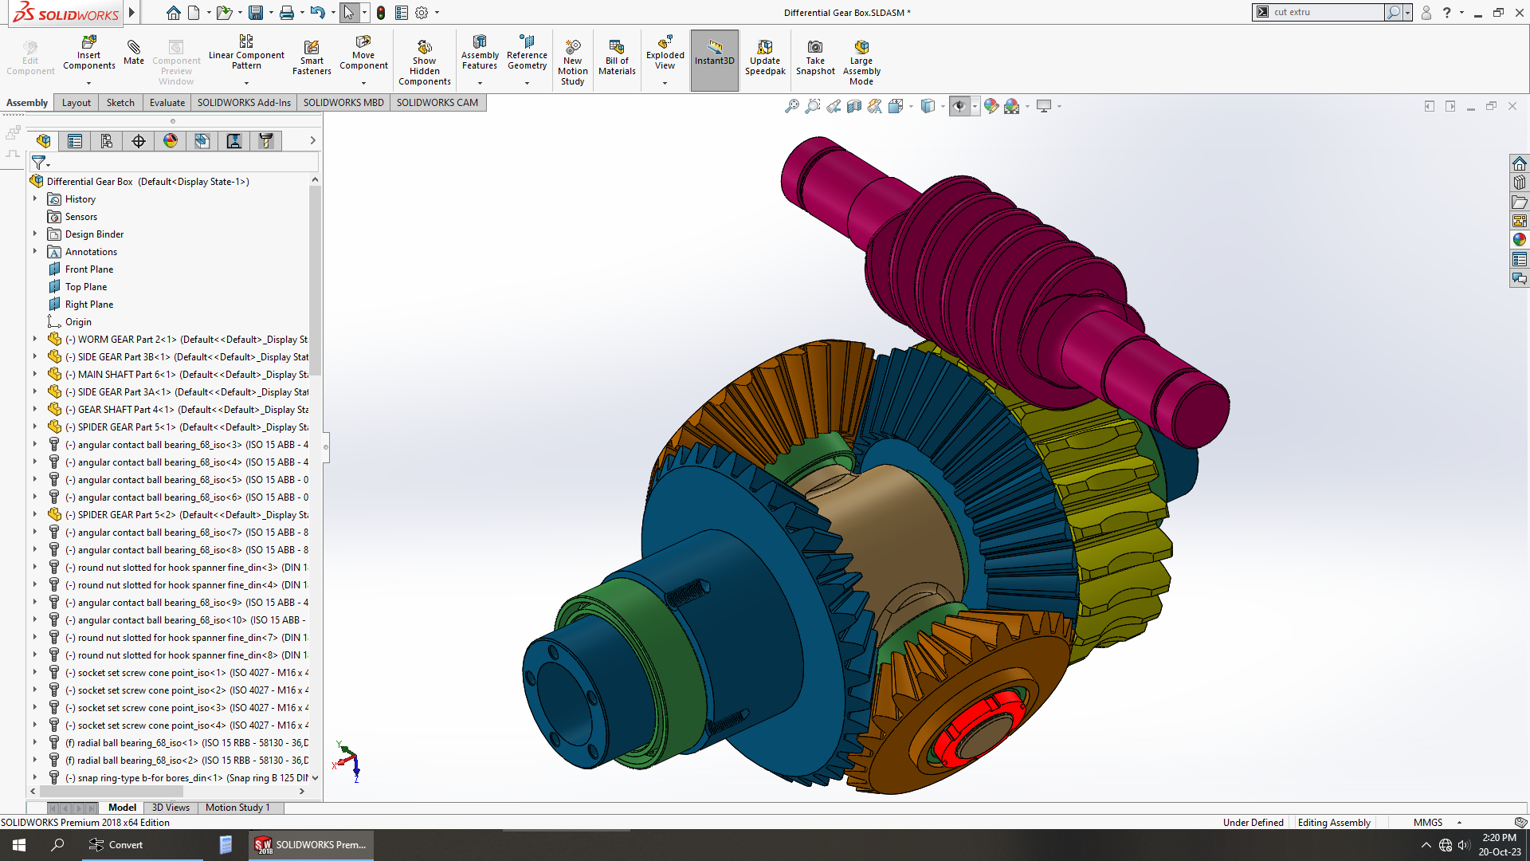Toggle the Hide/Show Items eye button
Screen dimensions: 1530x861
959,106
